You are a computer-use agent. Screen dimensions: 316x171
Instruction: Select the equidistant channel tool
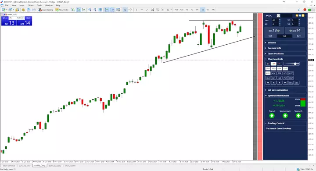(152, 10)
